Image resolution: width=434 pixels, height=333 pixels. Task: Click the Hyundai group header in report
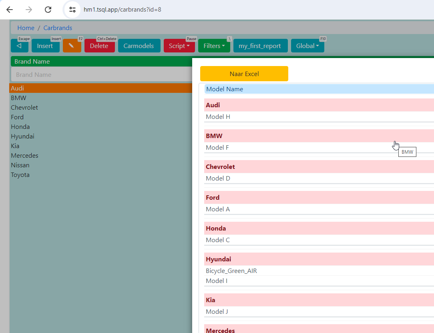[319, 259]
